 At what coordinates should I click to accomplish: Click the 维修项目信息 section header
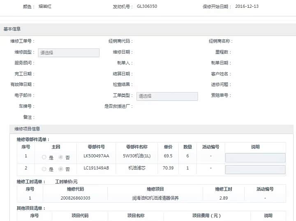[27, 129]
